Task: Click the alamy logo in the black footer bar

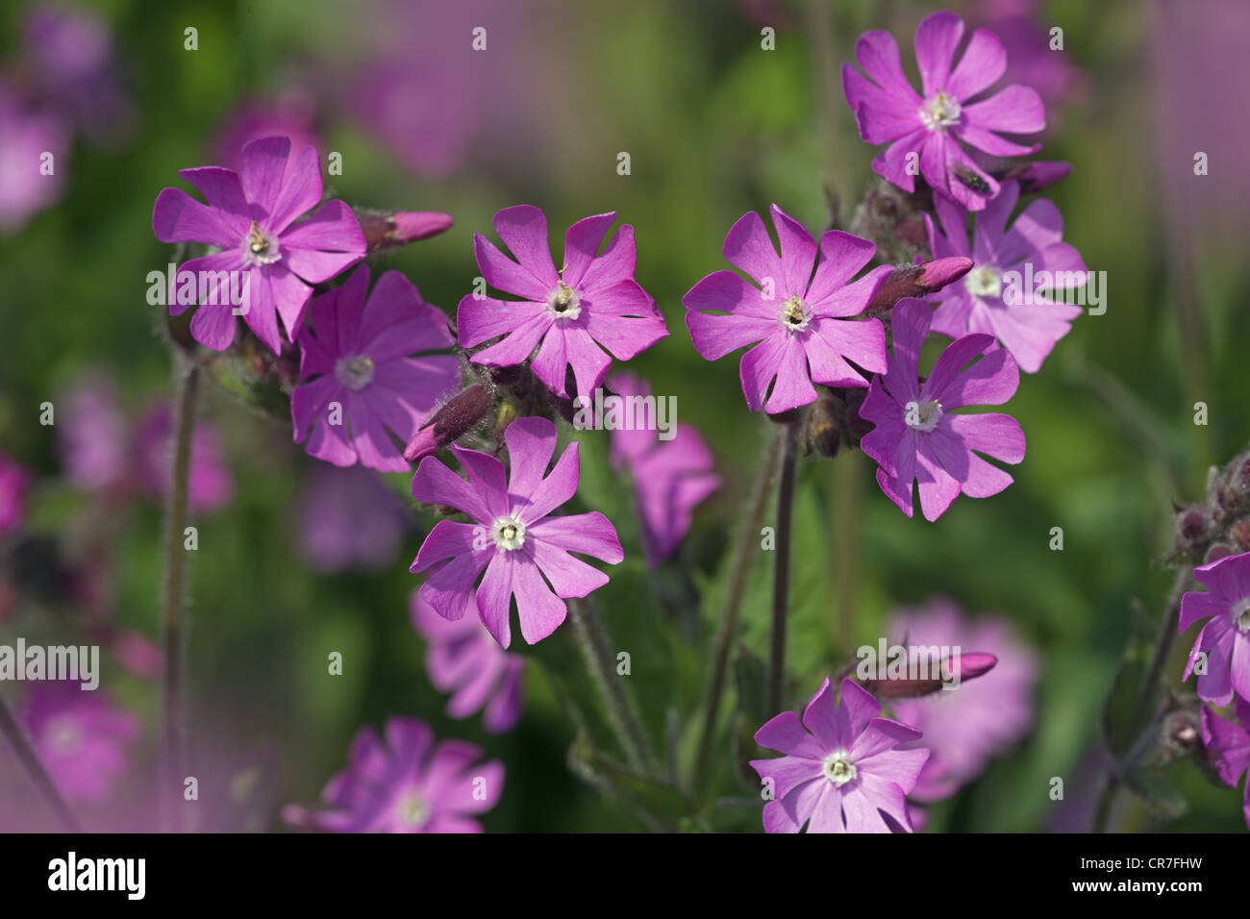Action: [96, 876]
